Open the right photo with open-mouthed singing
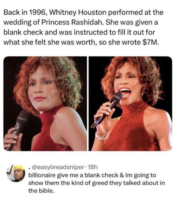 click(130, 104)
